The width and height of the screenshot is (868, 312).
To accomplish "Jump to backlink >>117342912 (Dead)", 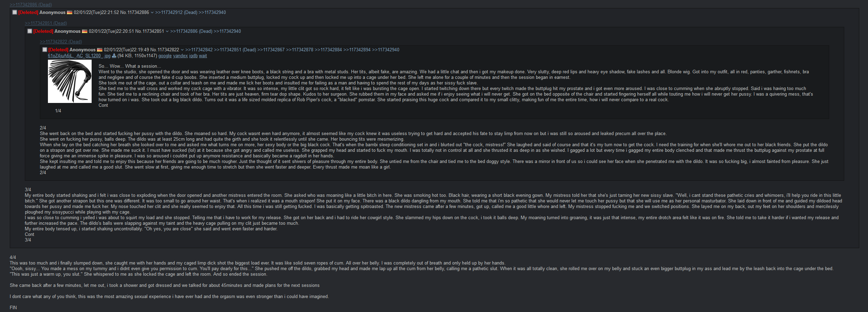I will tap(176, 13).
